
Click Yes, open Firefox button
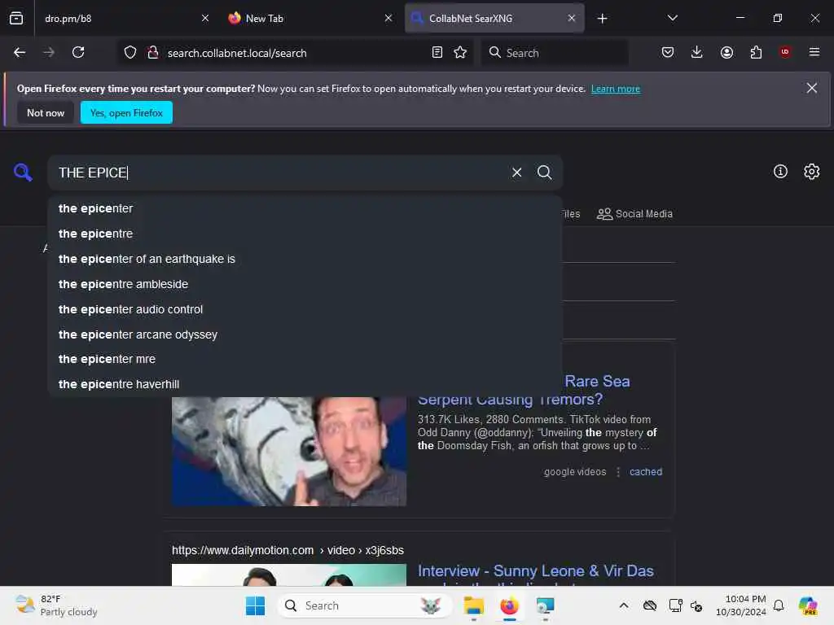pos(126,112)
